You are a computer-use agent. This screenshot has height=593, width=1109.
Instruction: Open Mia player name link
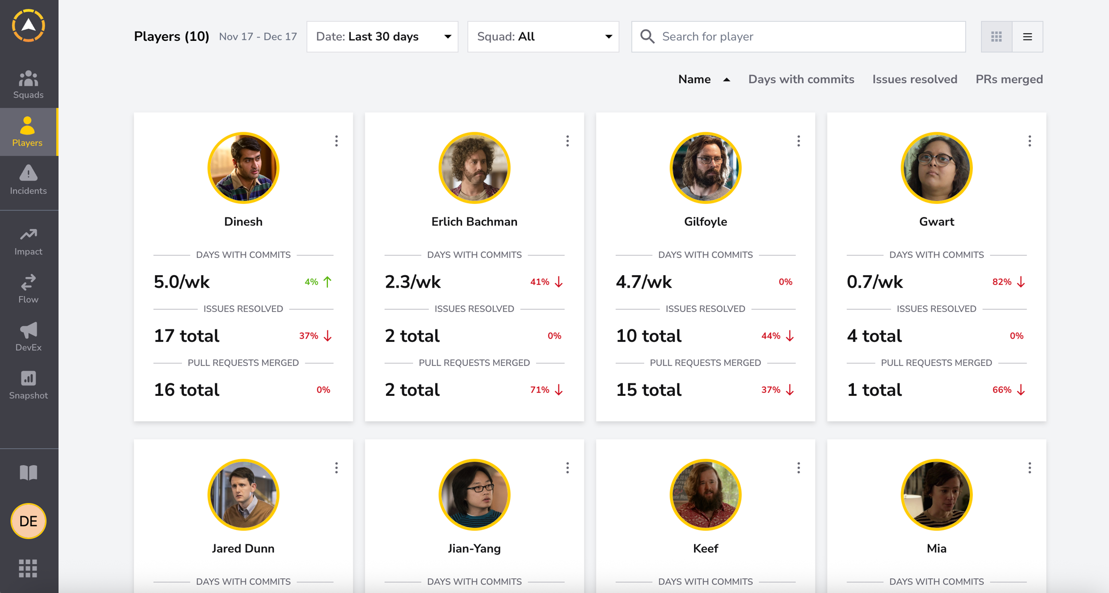coord(937,549)
